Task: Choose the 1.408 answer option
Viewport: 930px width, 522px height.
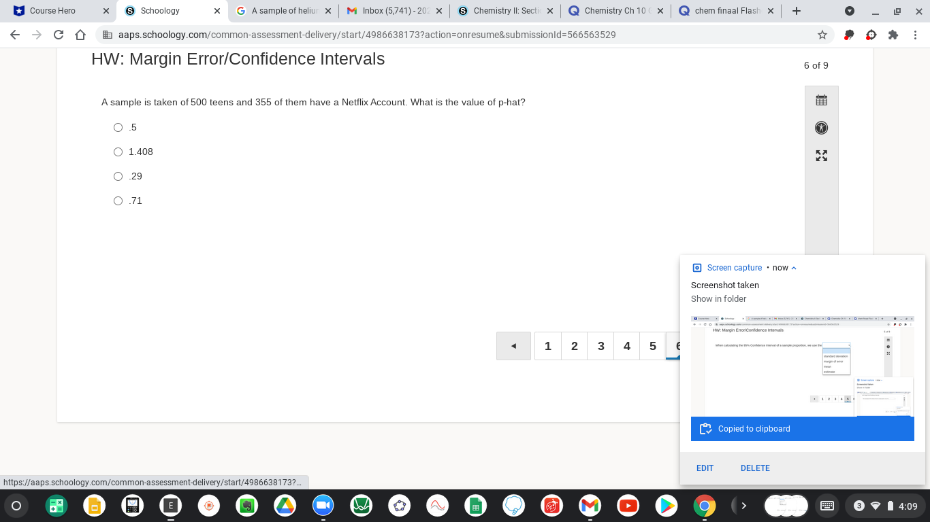Action: (118, 152)
